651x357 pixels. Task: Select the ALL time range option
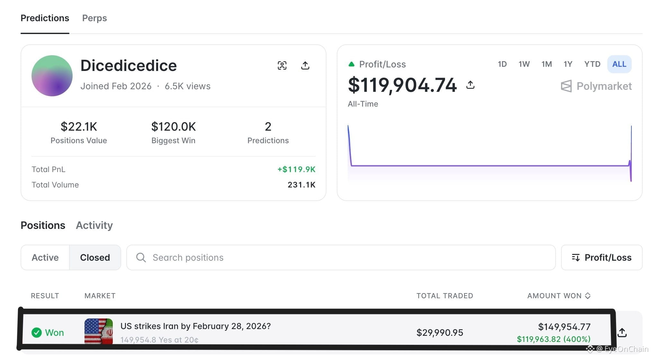click(x=619, y=64)
